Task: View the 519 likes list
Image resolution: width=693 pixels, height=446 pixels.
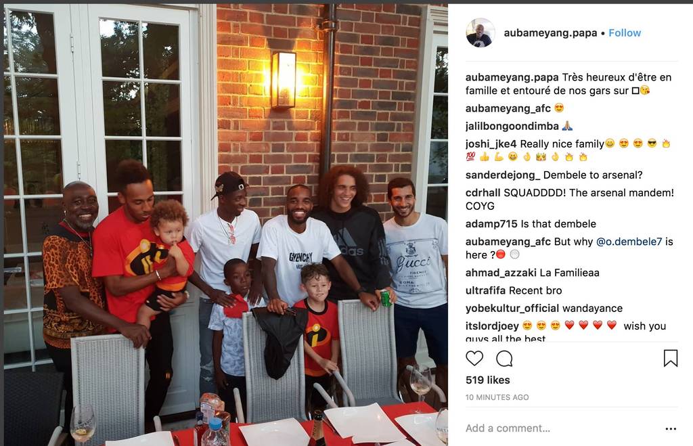Action: click(487, 380)
